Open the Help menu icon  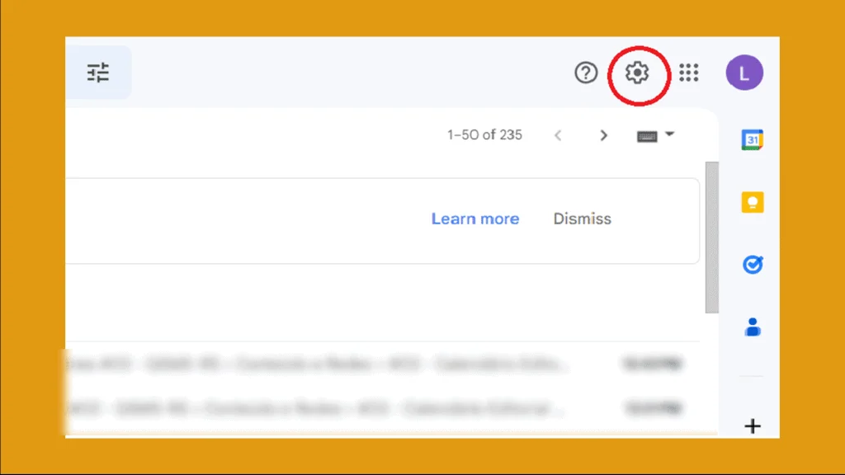tap(585, 73)
